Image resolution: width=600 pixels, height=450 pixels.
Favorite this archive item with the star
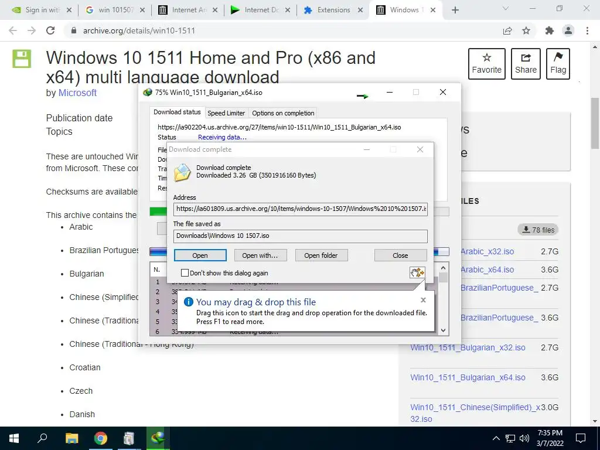487,63
